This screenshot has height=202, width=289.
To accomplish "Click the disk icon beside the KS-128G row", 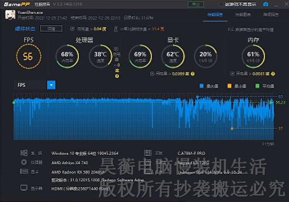I will pyautogui.click(x=148, y=162).
